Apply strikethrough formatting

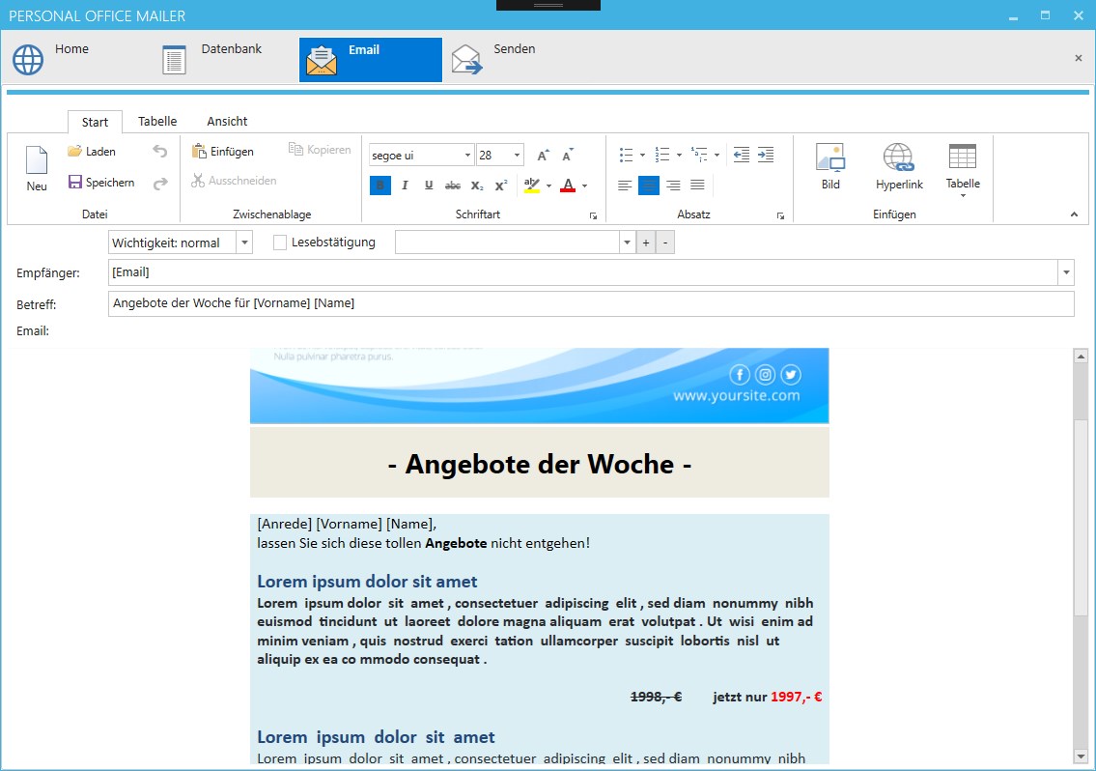tap(452, 186)
